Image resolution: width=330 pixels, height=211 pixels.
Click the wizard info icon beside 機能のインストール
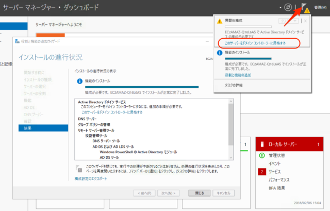[x=79, y=81]
